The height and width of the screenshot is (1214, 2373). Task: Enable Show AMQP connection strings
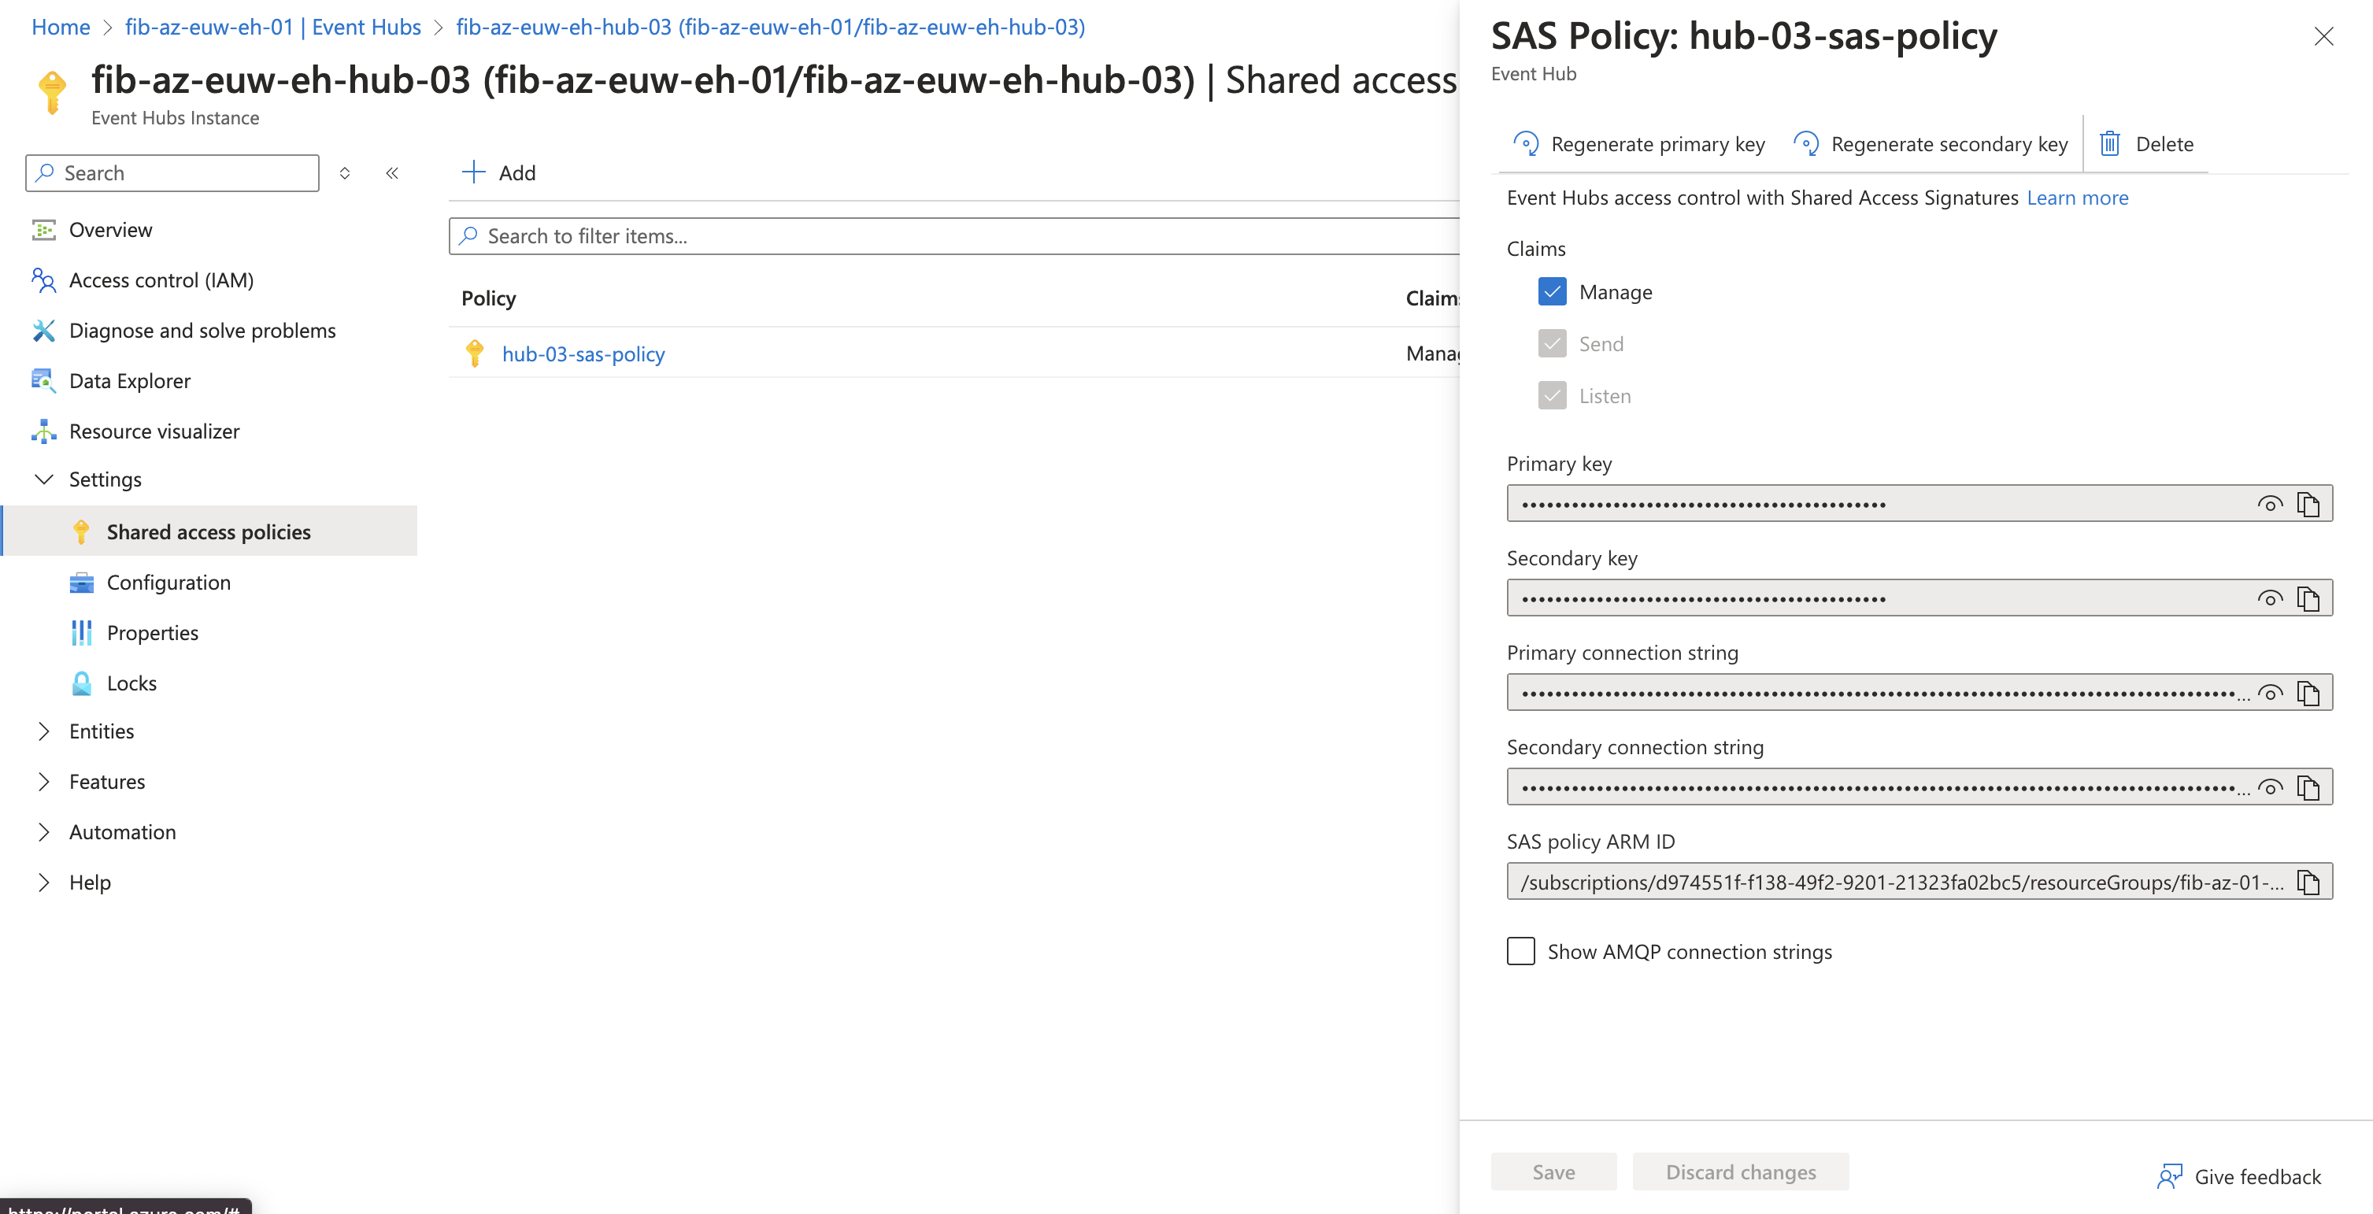click(1521, 952)
